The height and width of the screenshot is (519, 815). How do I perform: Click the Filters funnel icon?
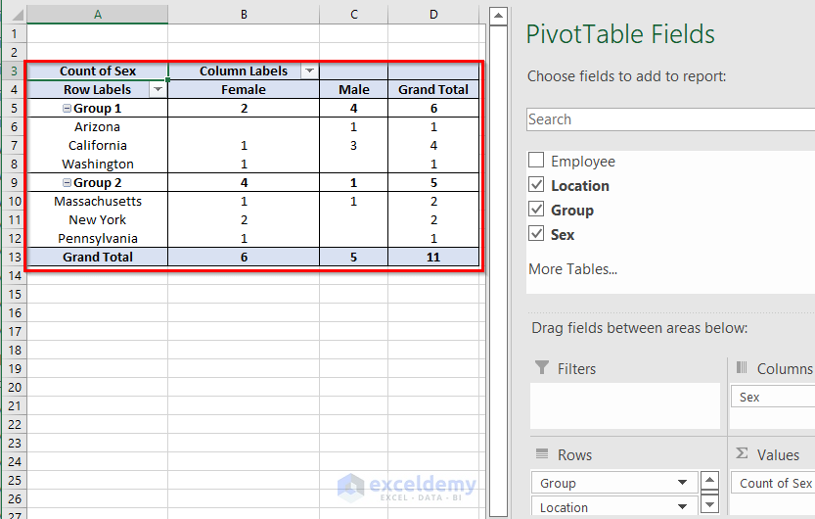(542, 367)
